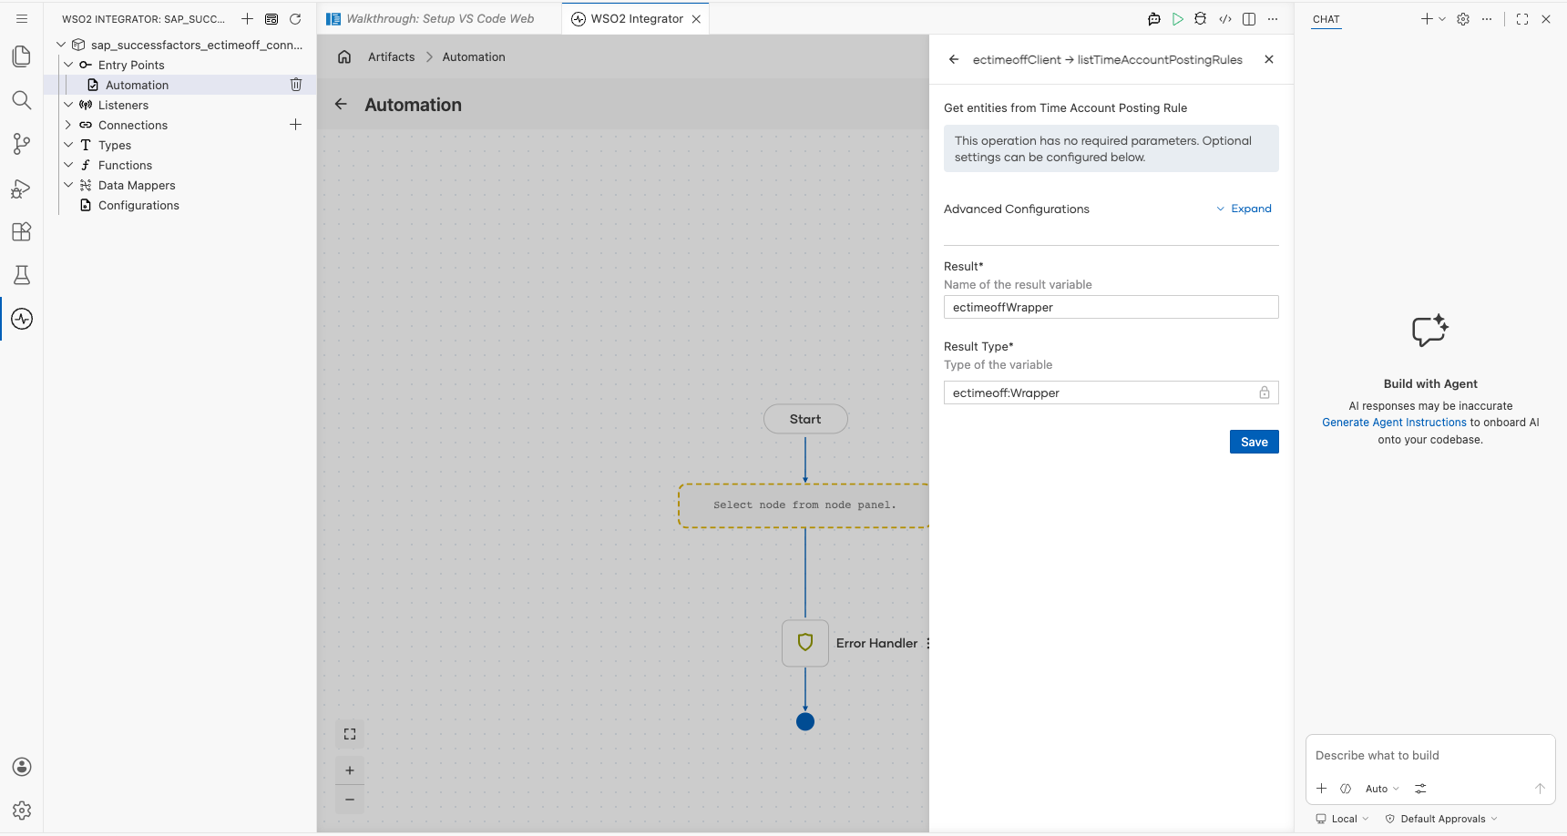Viewport: 1567px width, 836px height.
Task: Open the Run and Debug view
Action: tap(22, 188)
